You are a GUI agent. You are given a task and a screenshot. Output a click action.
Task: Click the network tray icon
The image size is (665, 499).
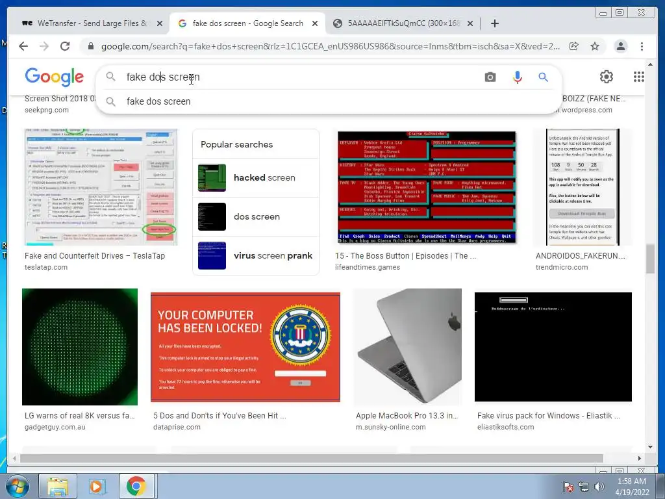(584, 487)
